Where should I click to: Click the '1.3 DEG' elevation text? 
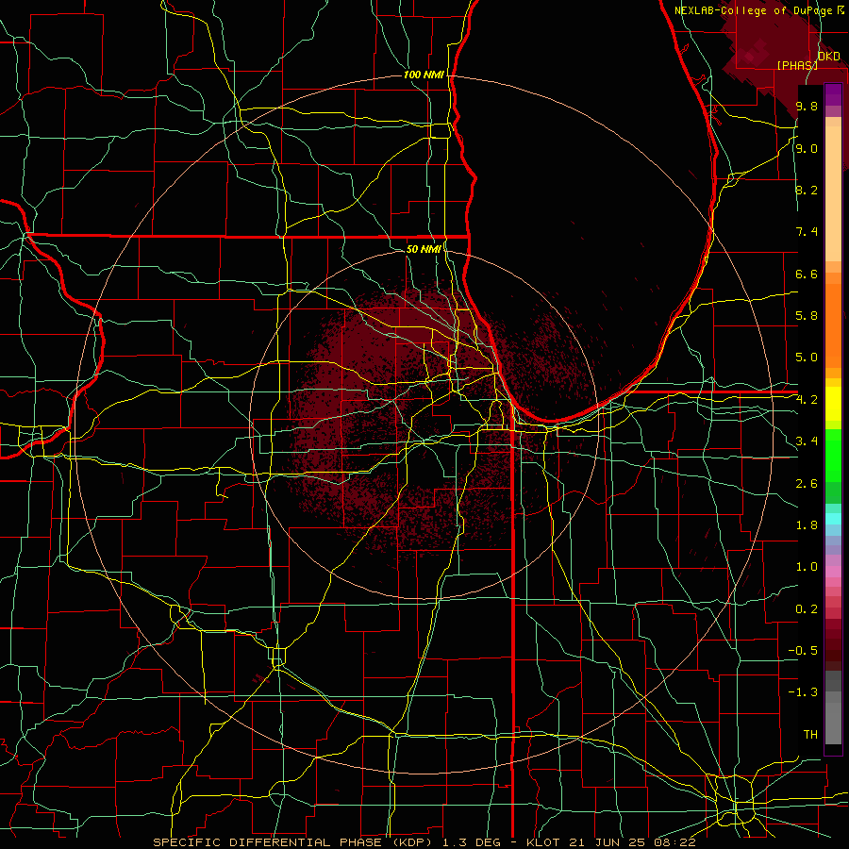click(x=474, y=842)
